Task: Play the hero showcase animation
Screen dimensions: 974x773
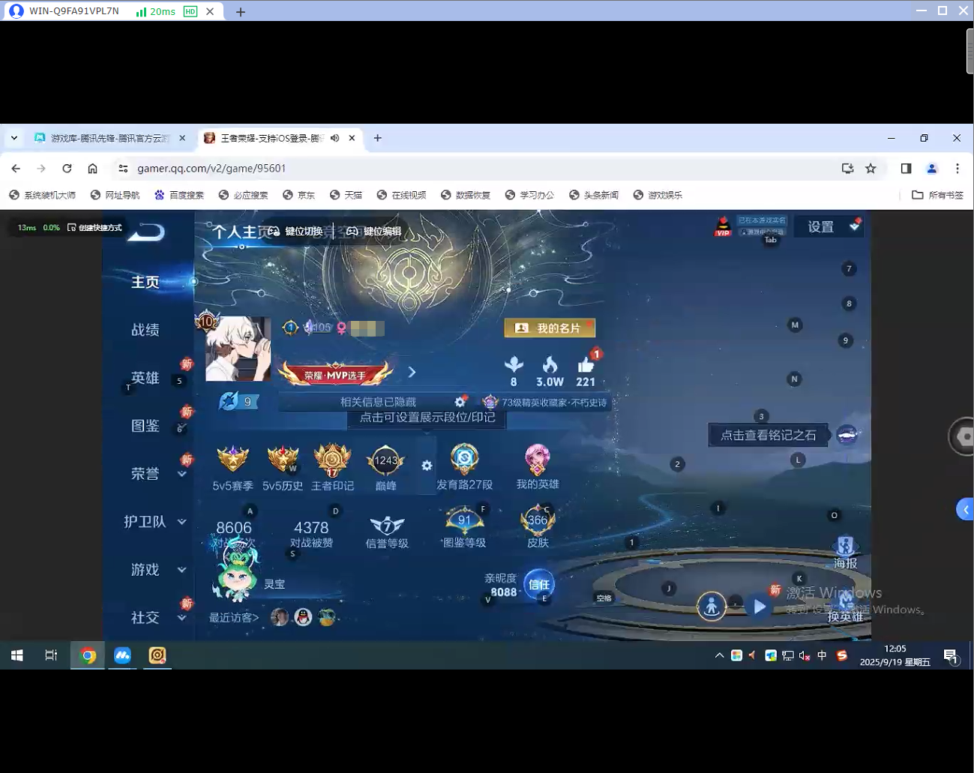Action: pyautogui.click(x=760, y=607)
